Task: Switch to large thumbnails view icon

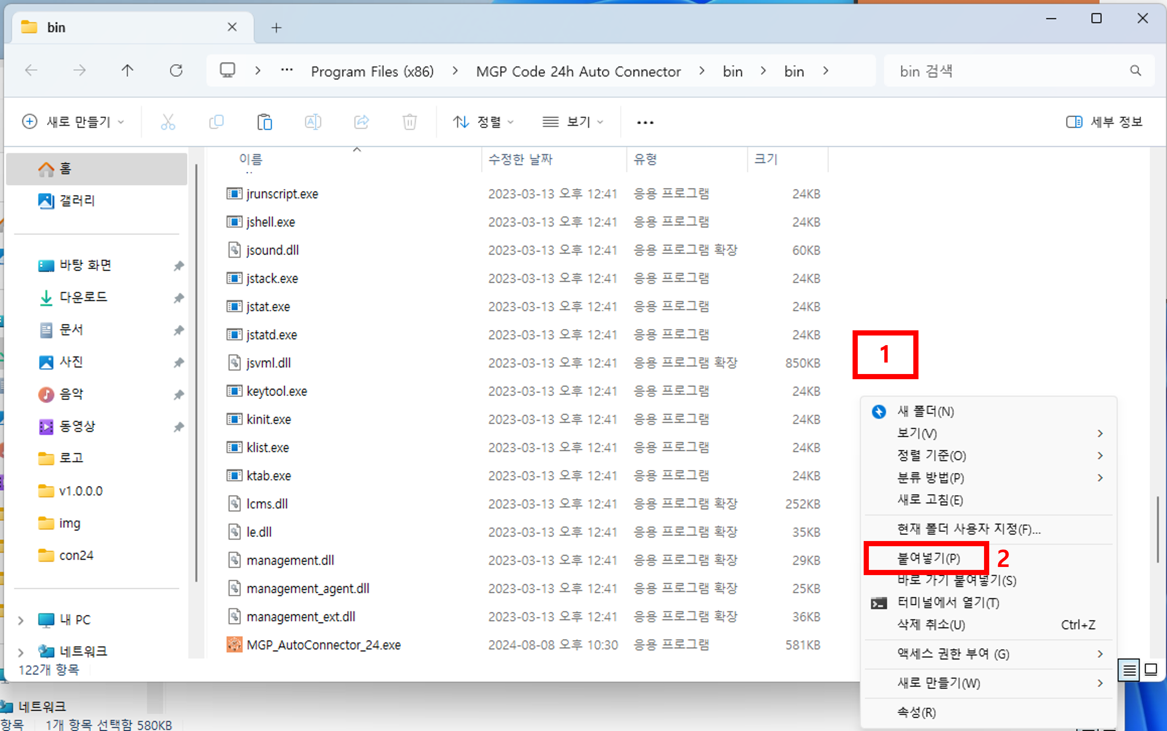Action: point(1151,670)
